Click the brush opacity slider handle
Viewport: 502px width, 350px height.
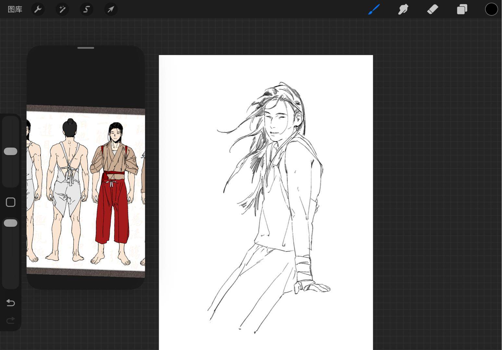pyautogui.click(x=10, y=223)
